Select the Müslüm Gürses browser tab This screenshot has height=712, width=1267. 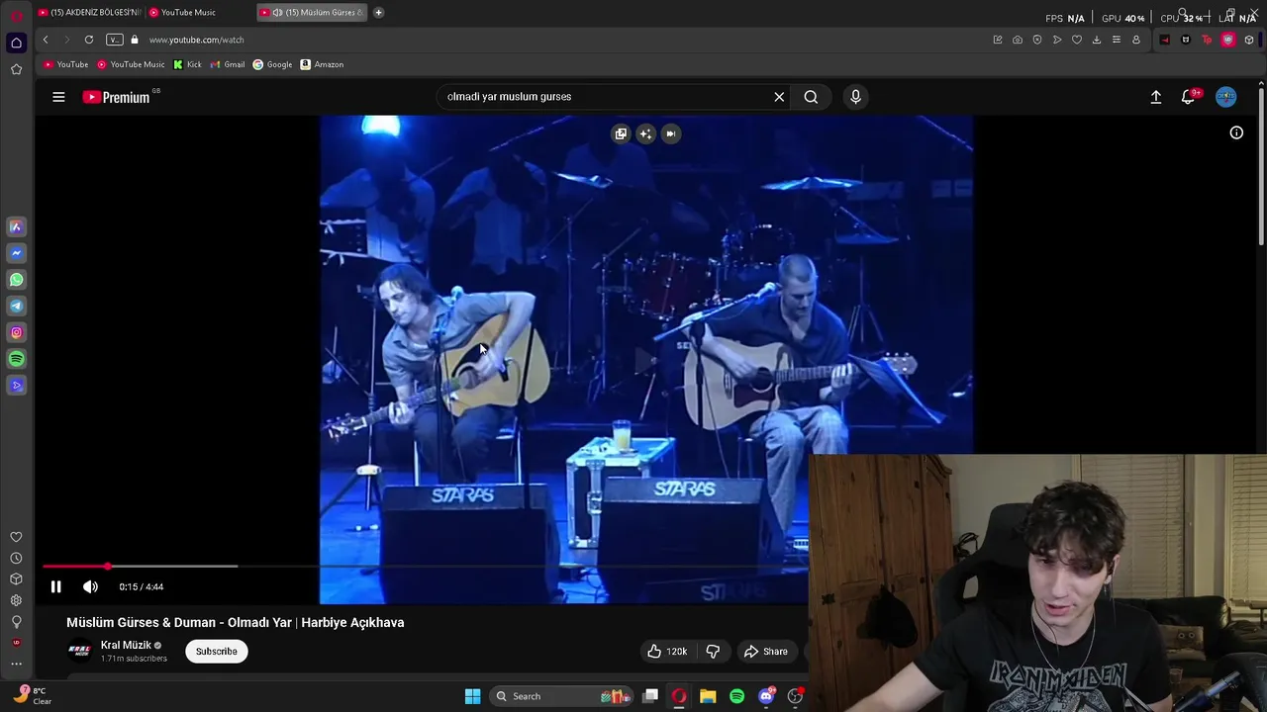[312, 12]
